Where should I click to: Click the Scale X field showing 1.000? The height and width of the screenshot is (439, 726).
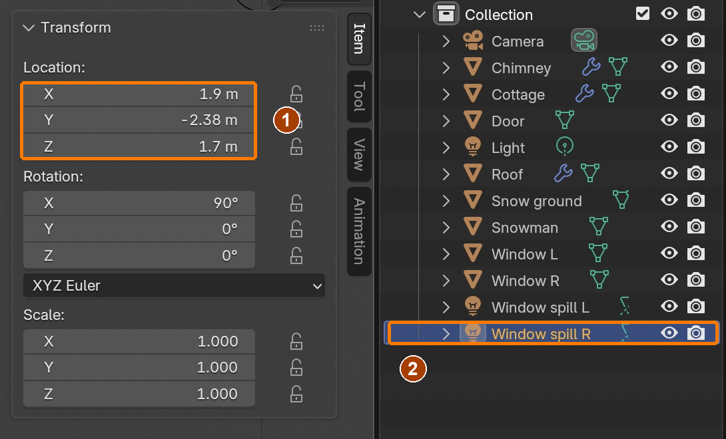coord(139,341)
